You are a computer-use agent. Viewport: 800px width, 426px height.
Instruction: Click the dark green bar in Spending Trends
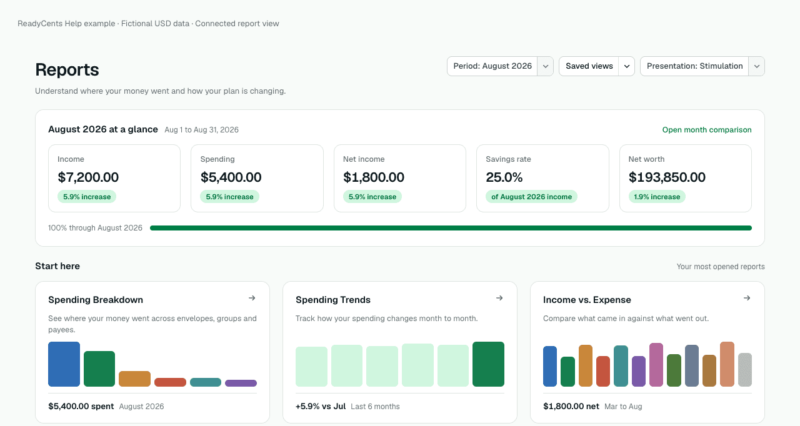[x=488, y=364]
